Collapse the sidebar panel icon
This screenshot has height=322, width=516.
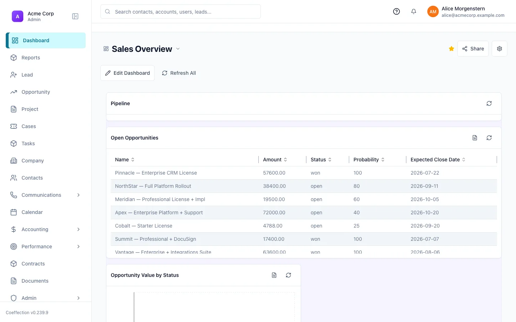tap(75, 16)
